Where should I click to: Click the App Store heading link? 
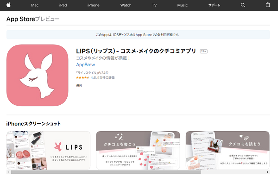tap(20, 19)
